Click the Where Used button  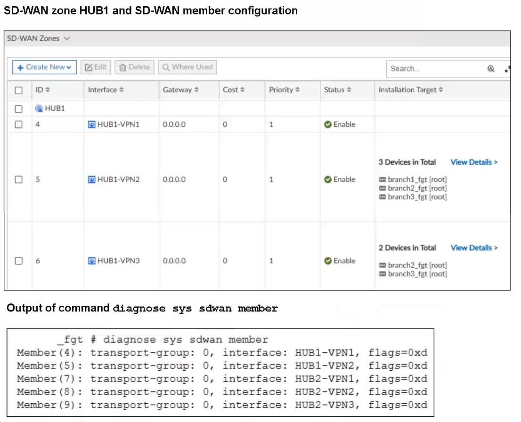188,67
